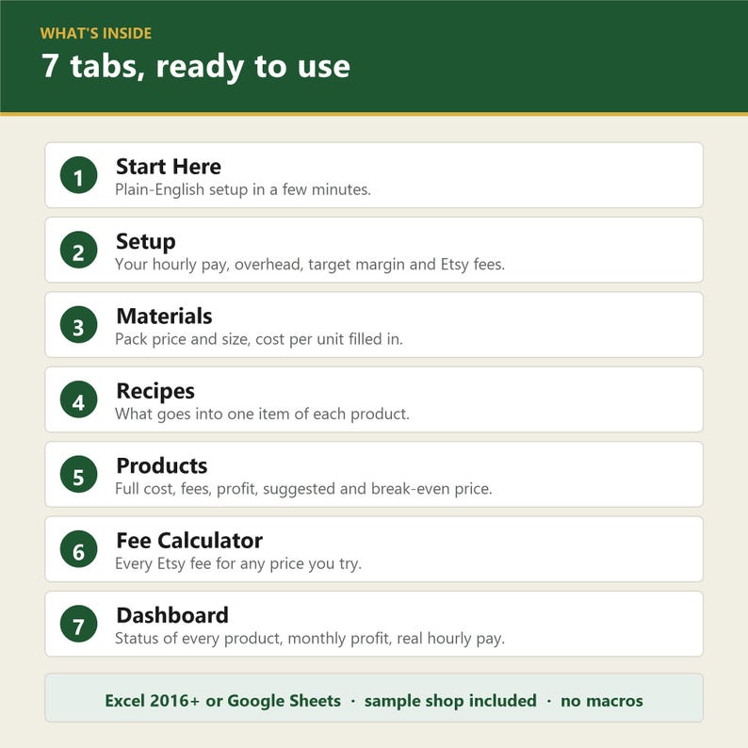Select the Fee Calculator heading
The width and height of the screenshot is (748, 748).
[189, 541]
